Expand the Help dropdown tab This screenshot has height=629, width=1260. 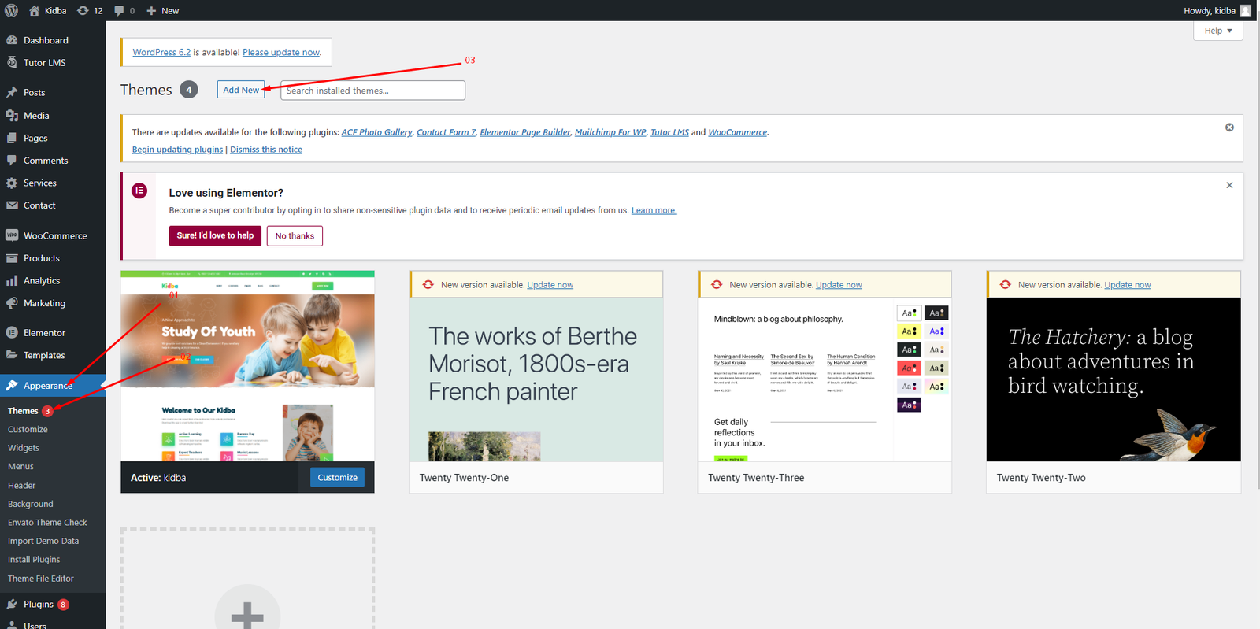1217,31
